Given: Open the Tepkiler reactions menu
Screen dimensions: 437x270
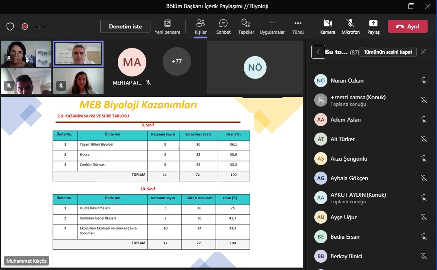Looking at the screenshot, I should click(x=246, y=27).
